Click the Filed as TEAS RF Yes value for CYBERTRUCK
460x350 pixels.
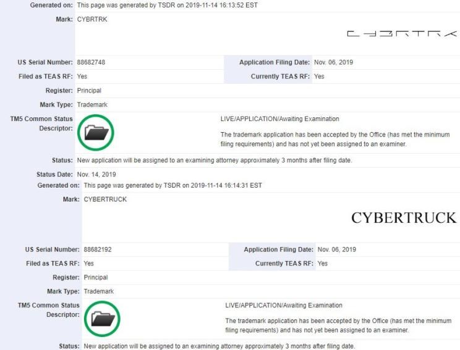[x=88, y=264]
